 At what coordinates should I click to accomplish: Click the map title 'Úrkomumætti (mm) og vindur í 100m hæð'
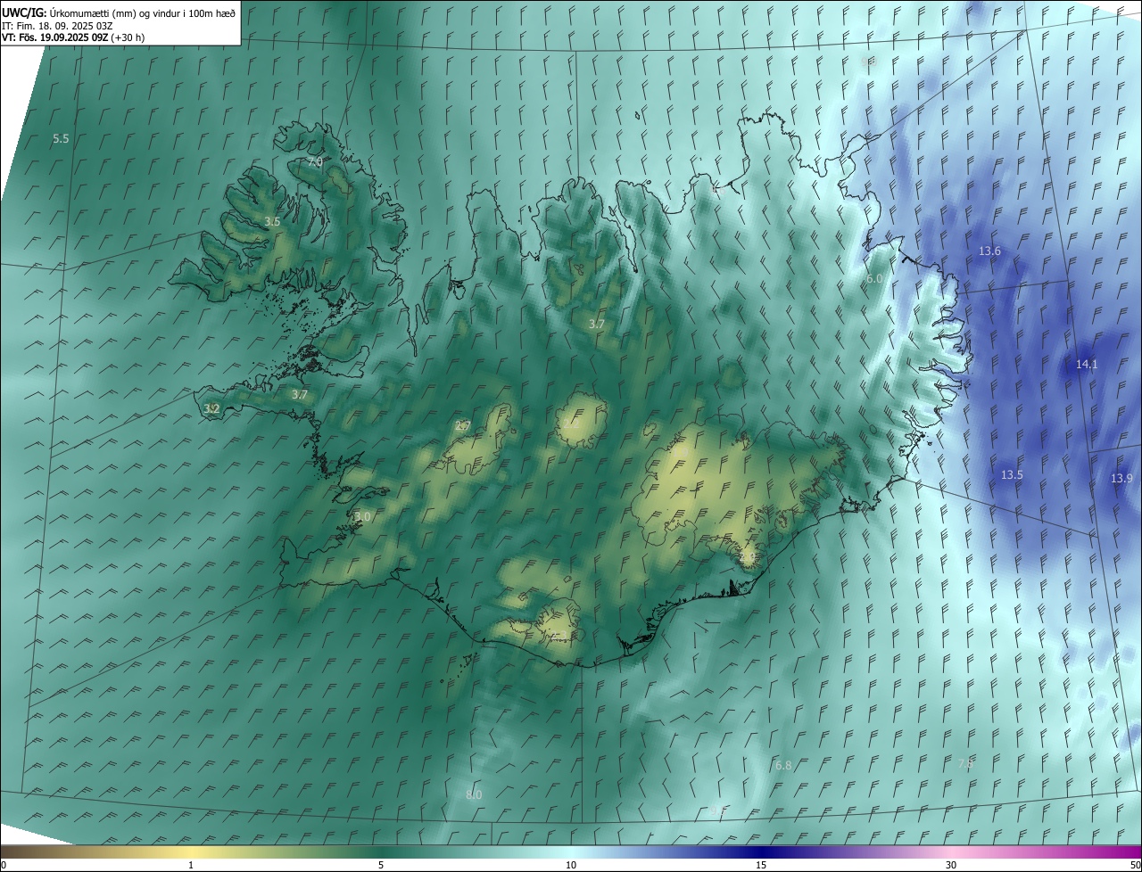tap(143, 12)
